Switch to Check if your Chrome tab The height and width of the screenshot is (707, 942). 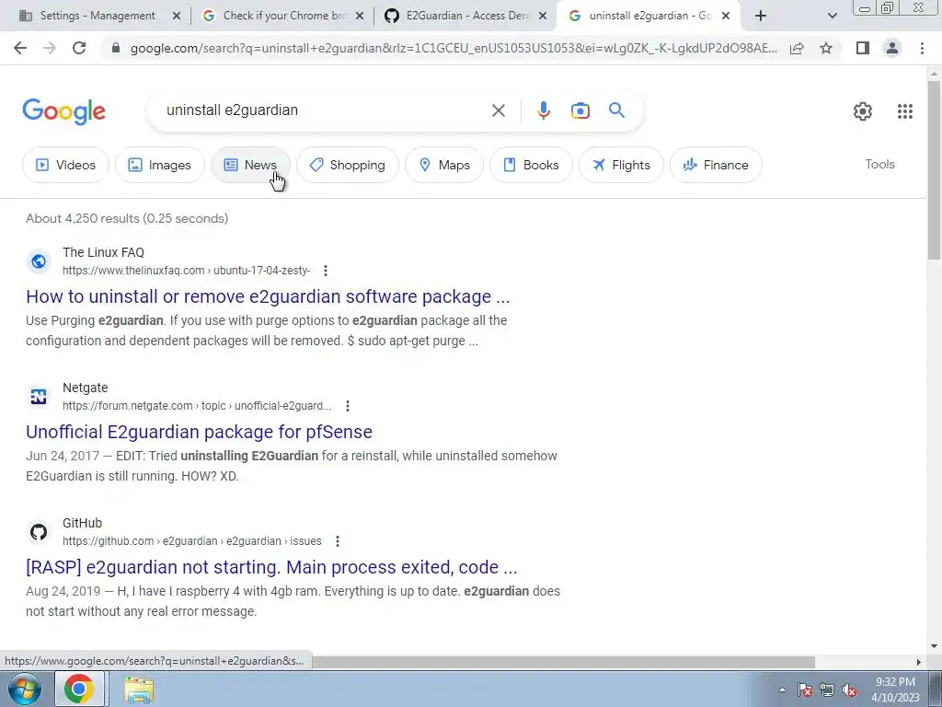tap(282, 16)
